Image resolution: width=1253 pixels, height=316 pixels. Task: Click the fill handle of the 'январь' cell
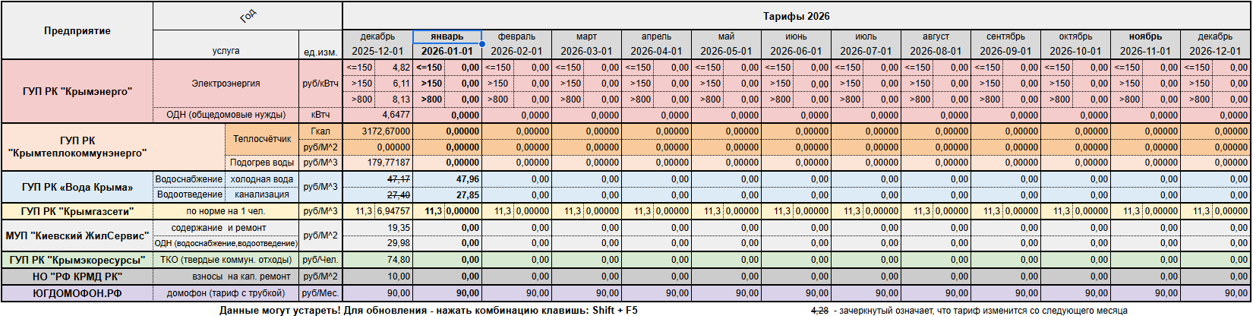pos(482,44)
